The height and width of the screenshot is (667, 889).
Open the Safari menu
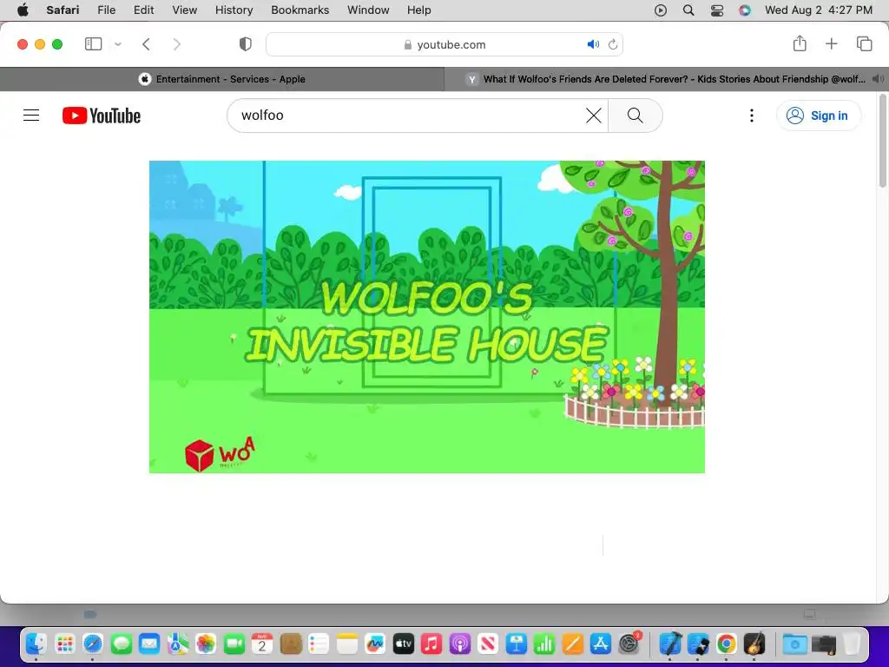click(x=63, y=10)
